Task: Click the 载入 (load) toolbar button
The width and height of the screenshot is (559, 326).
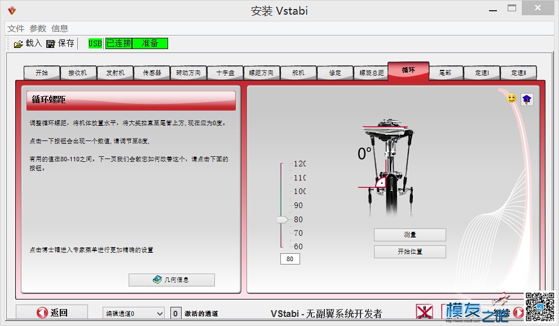Action: point(28,43)
